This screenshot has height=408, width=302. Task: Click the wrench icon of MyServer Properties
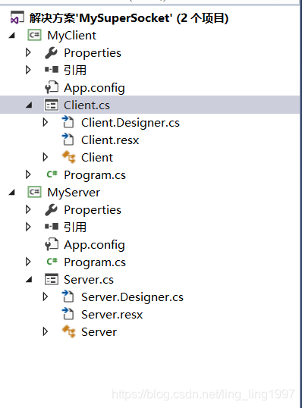[51, 210]
